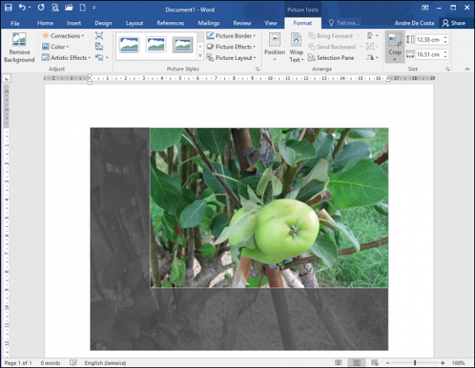The width and height of the screenshot is (475, 368).
Task: Click the Compress Pictures icon
Action: 99,36
